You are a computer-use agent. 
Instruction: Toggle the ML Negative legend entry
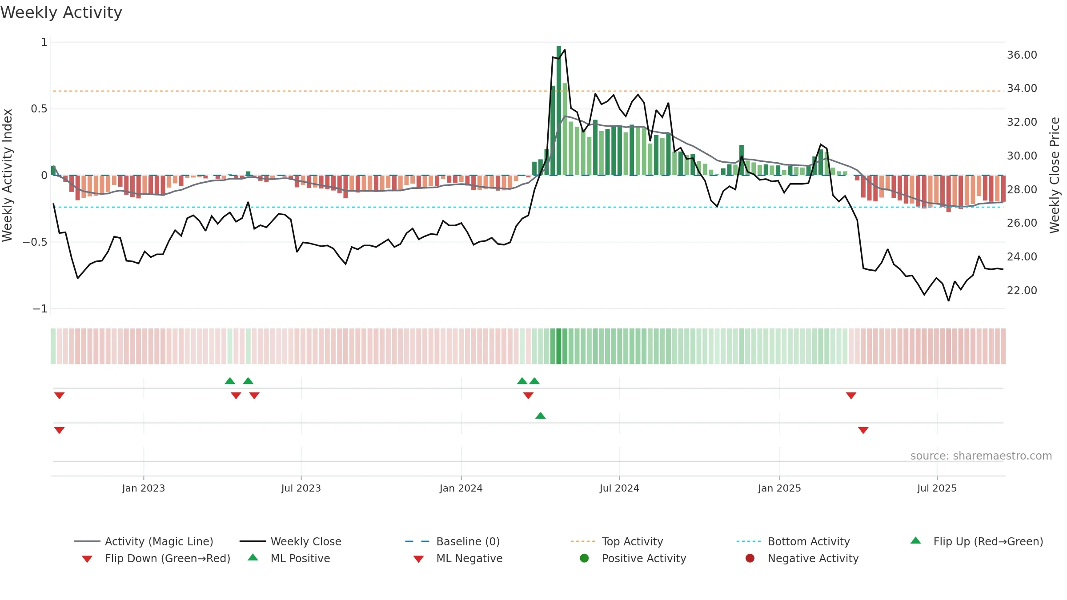458,558
